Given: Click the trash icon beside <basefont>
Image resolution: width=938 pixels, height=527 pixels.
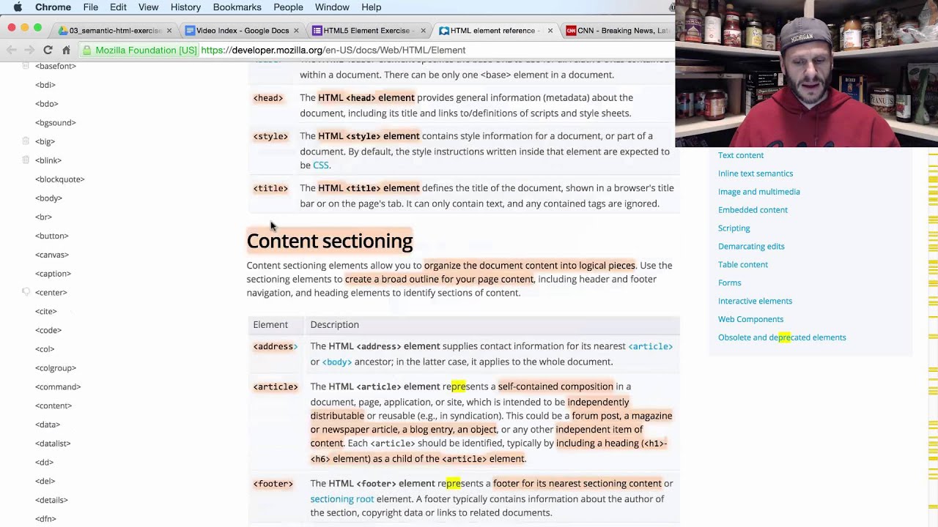Looking at the screenshot, I should click(26, 66).
